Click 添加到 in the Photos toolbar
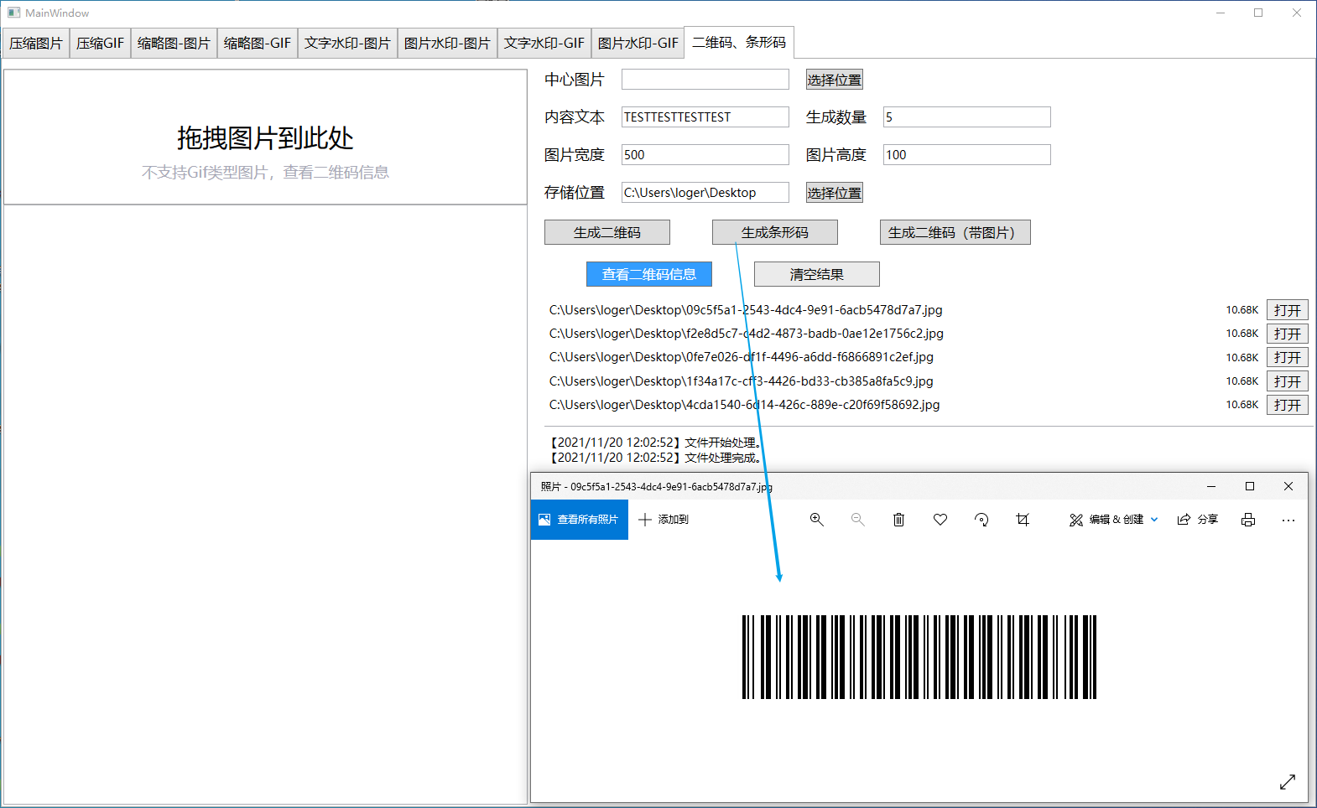This screenshot has height=808, width=1317. [x=664, y=520]
